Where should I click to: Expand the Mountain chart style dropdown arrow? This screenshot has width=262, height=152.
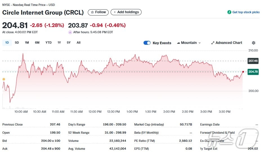point(200,43)
